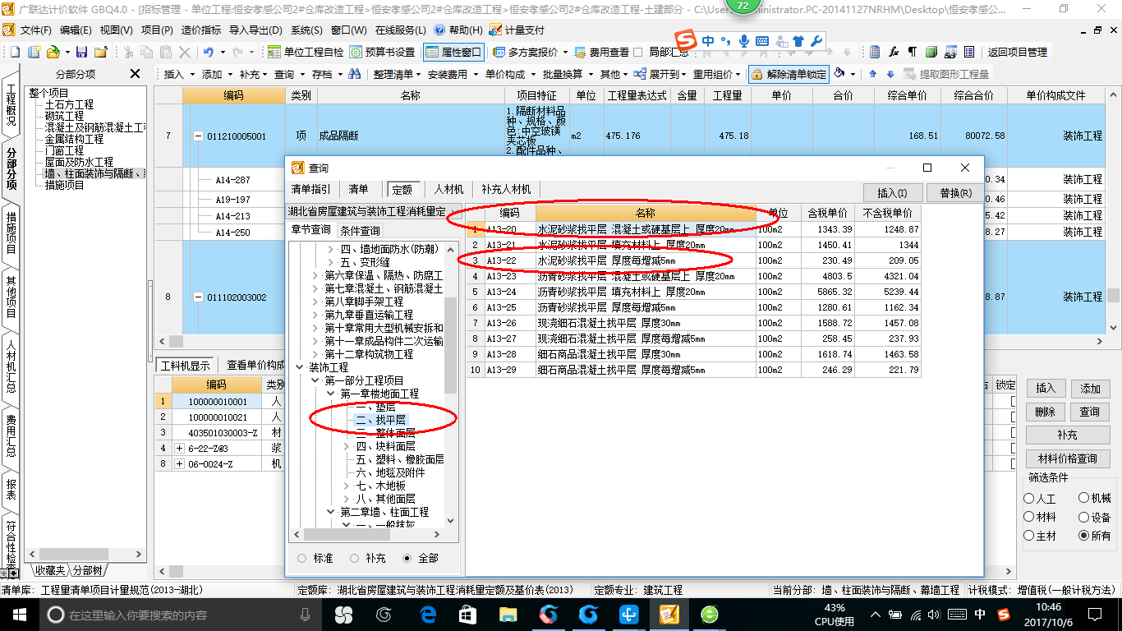Viewport: 1122px width, 631px height.
Task: Toggle the 属性窗口 properties window button
Action: pyautogui.click(x=453, y=52)
